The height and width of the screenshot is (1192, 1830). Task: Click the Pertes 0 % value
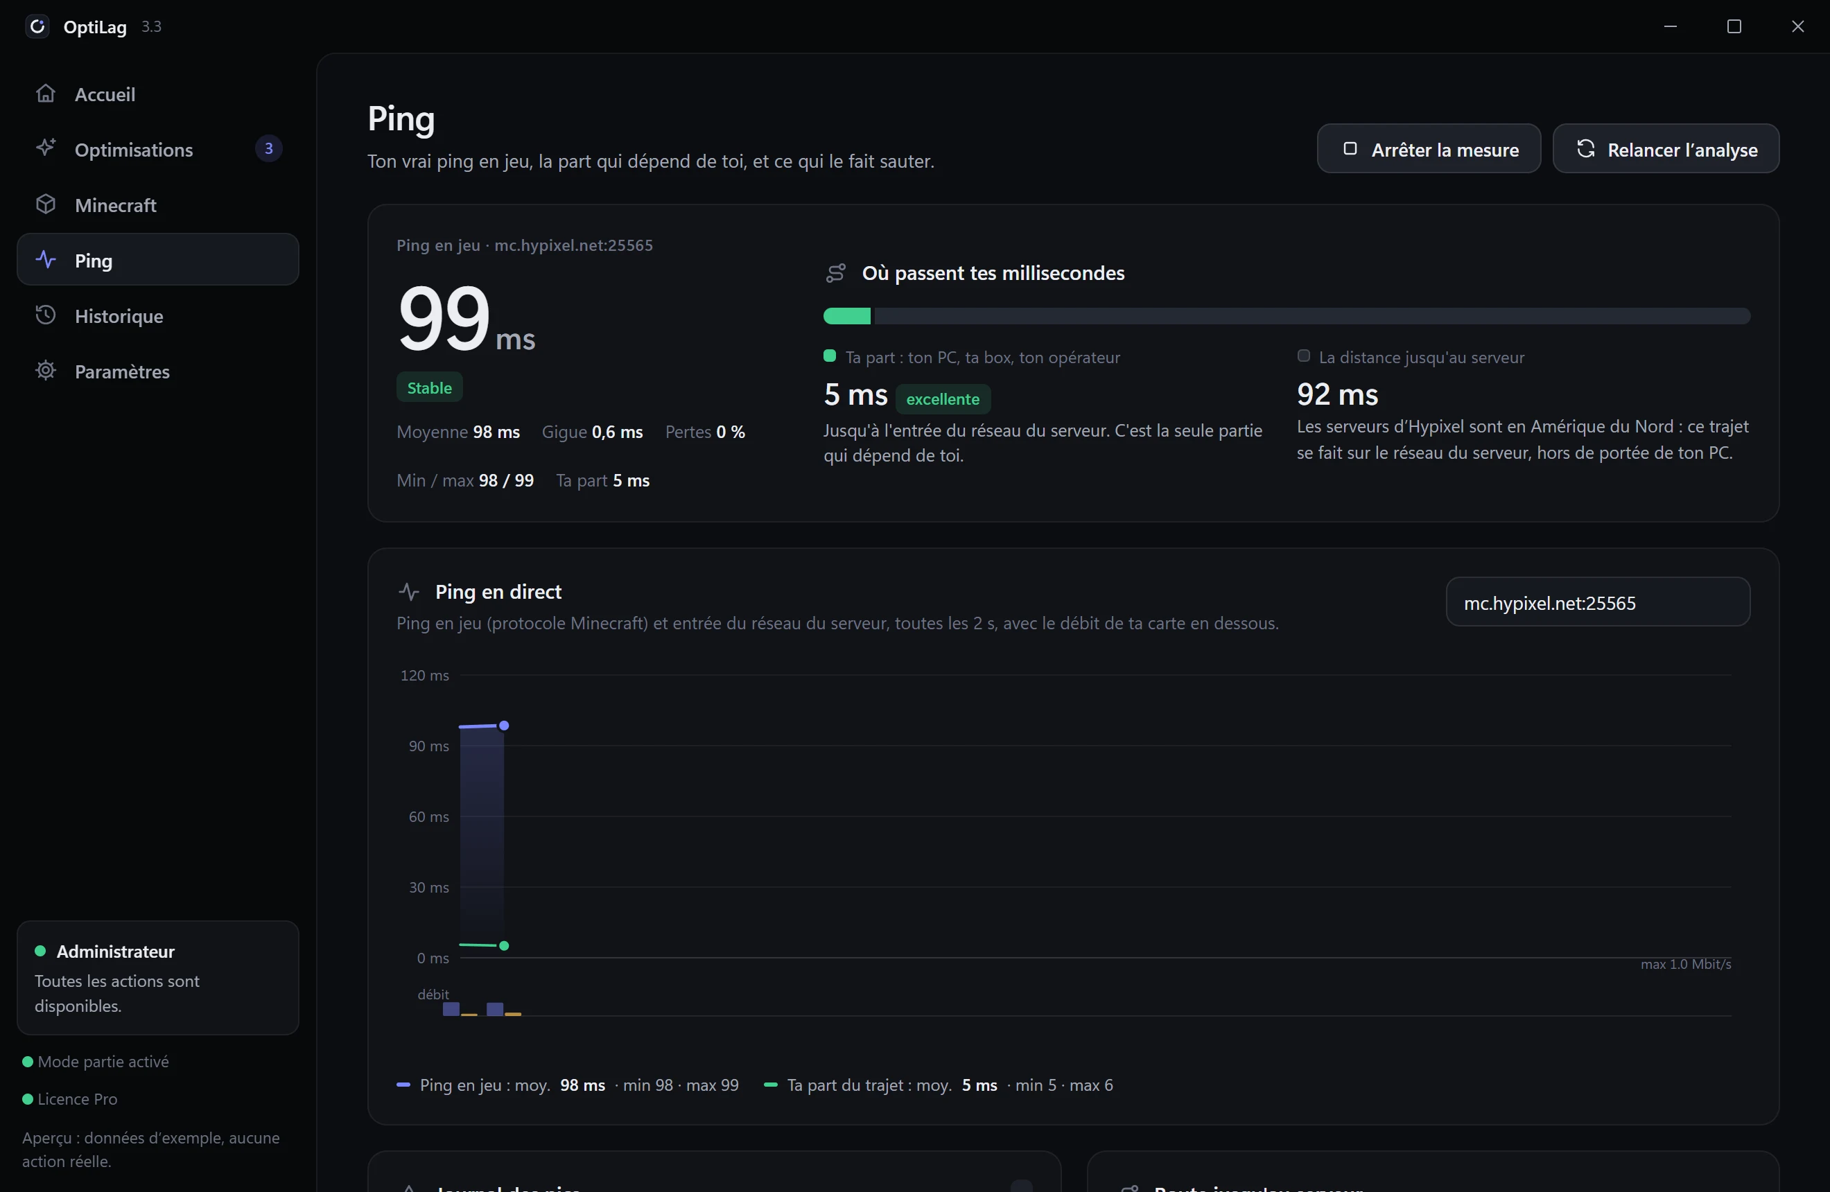click(705, 432)
